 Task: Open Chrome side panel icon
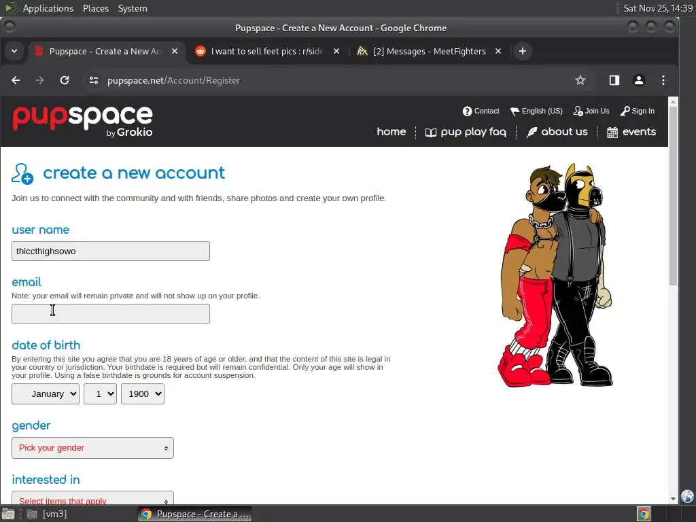614,80
